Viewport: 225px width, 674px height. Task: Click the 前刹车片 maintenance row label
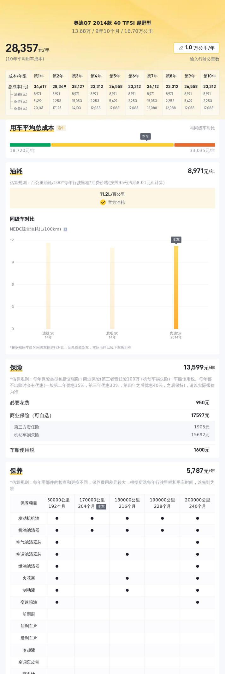pyautogui.click(x=29, y=626)
